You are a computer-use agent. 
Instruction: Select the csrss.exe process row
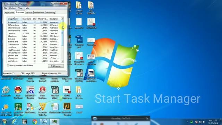click(x=34, y=33)
